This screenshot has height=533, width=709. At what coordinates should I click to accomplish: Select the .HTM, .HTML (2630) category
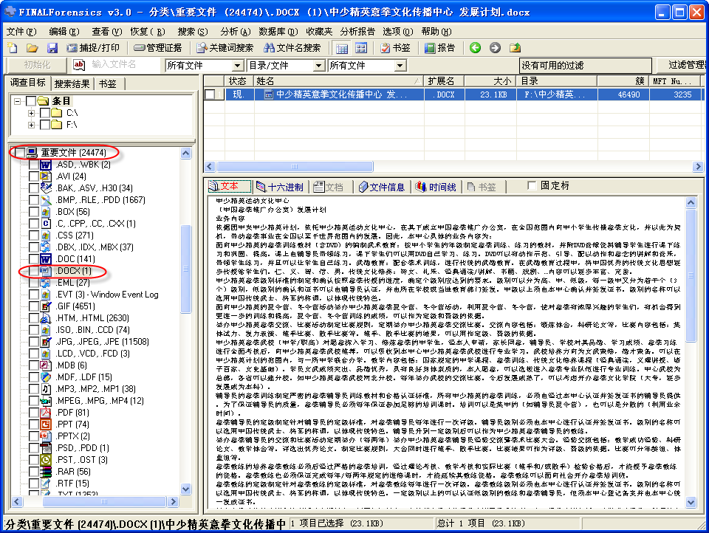(92, 318)
